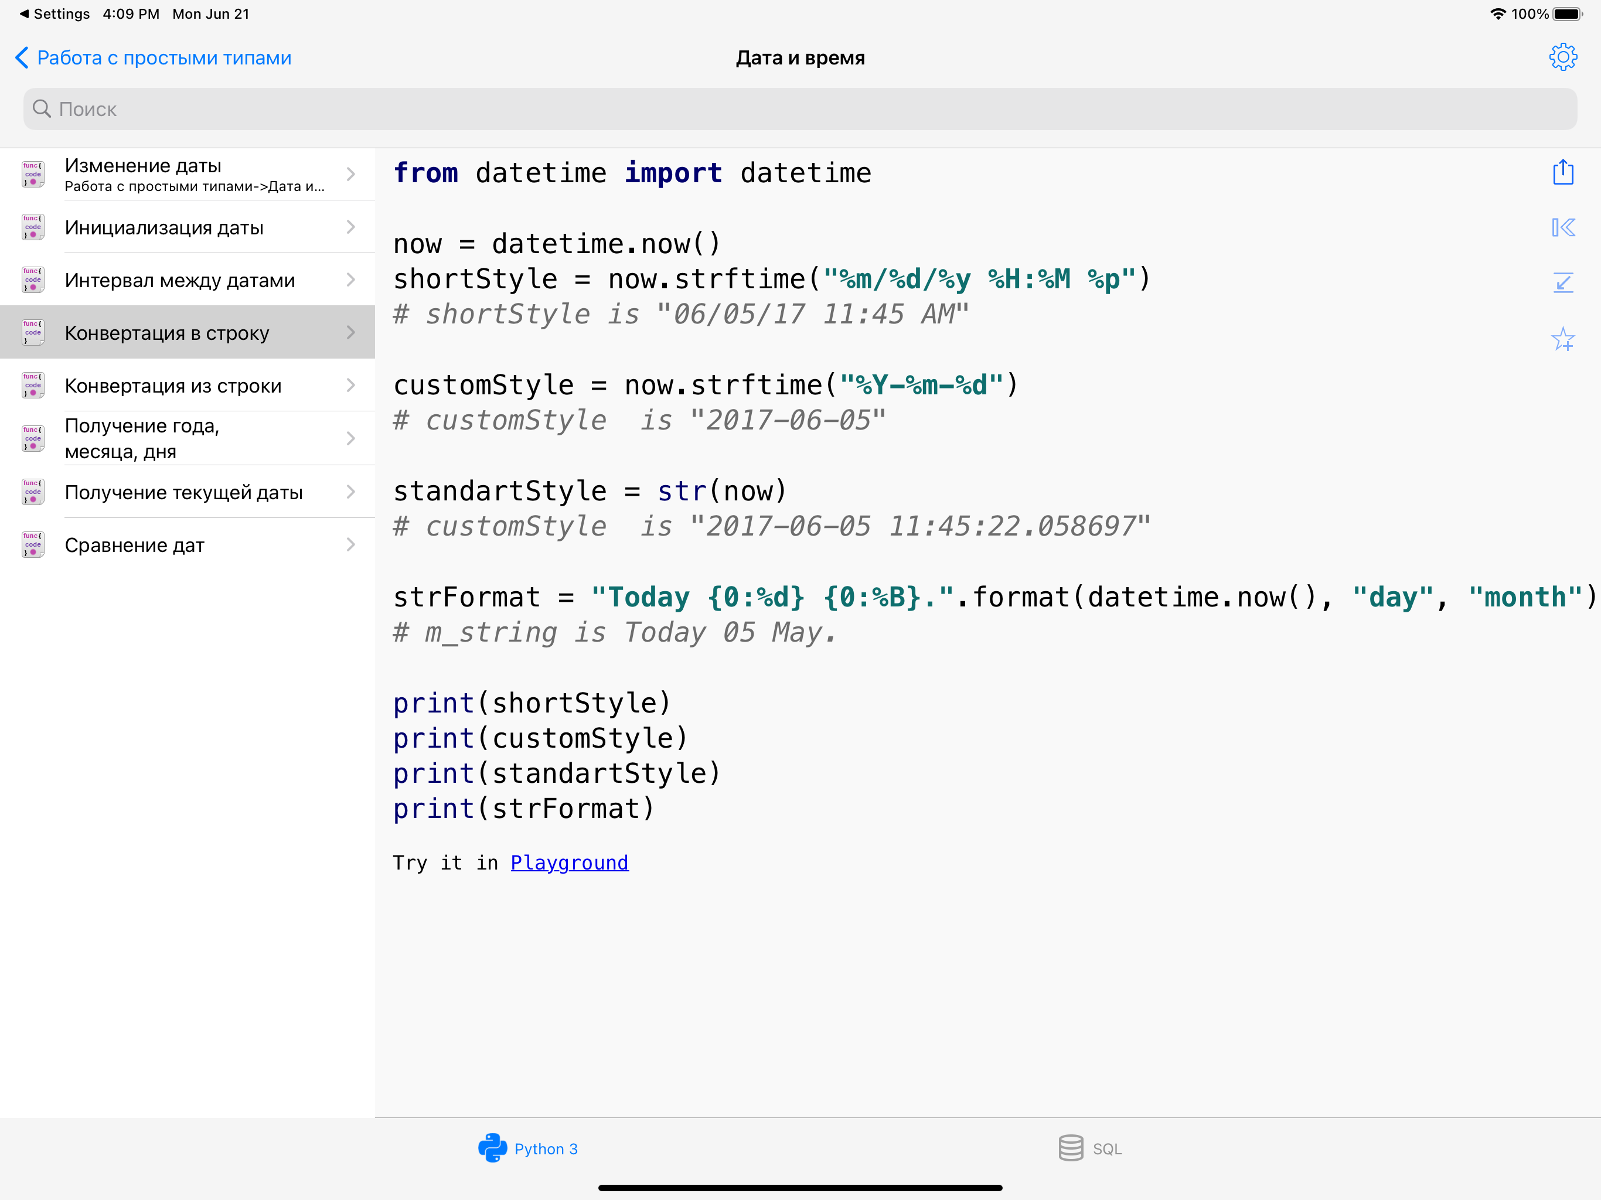Click the SQL database icon
The height and width of the screenshot is (1200, 1601).
(1071, 1148)
